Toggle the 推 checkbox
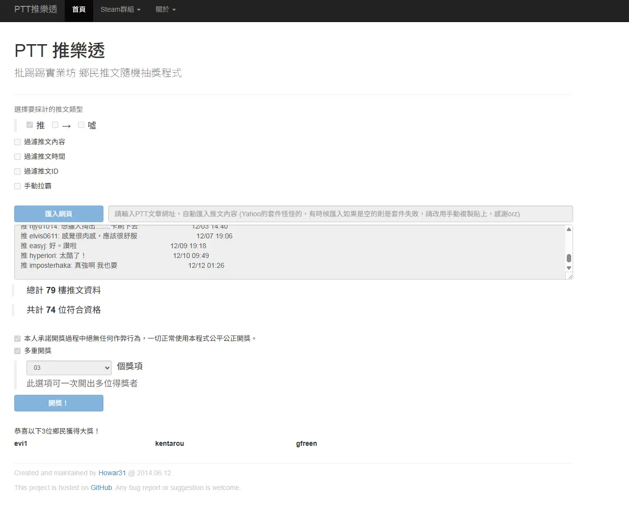This screenshot has width=629, height=514. coord(29,125)
